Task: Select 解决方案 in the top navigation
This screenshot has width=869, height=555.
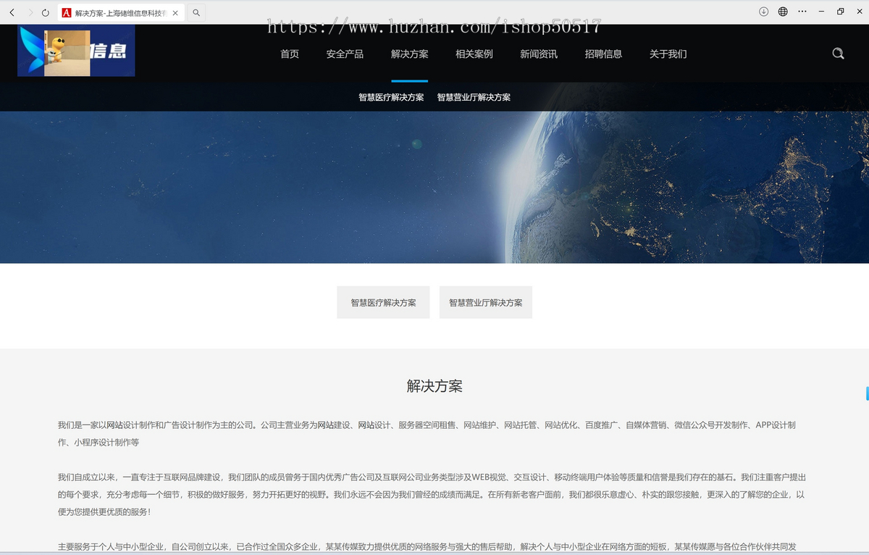Action: tap(410, 54)
